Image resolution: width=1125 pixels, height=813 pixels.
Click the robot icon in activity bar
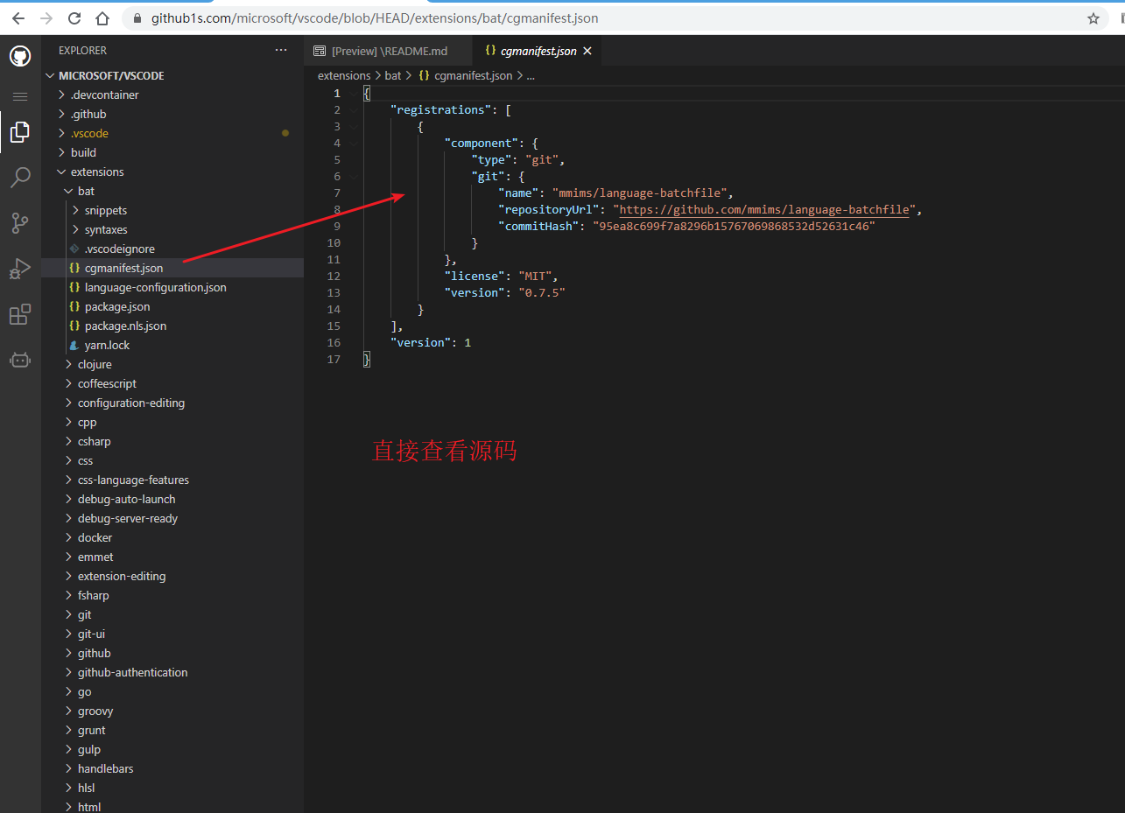pyautogui.click(x=20, y=360)
